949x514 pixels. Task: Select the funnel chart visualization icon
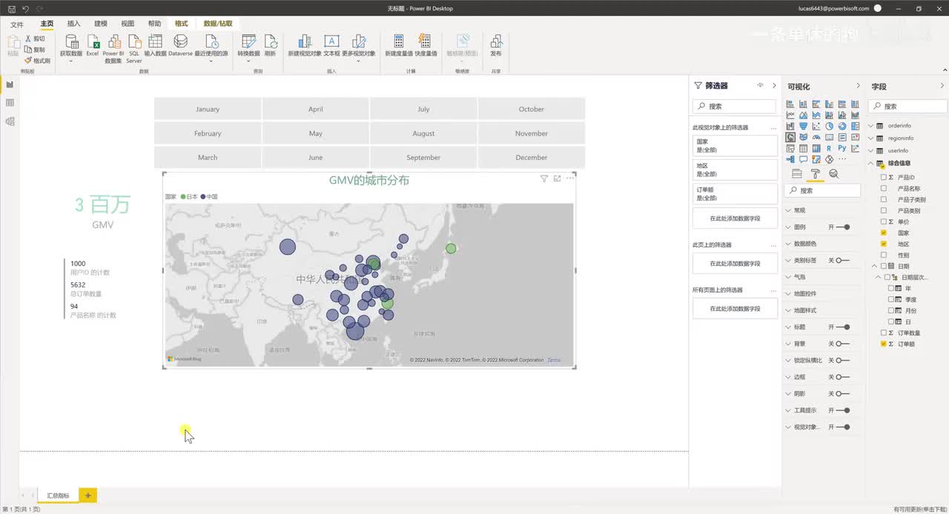point(804,126)
